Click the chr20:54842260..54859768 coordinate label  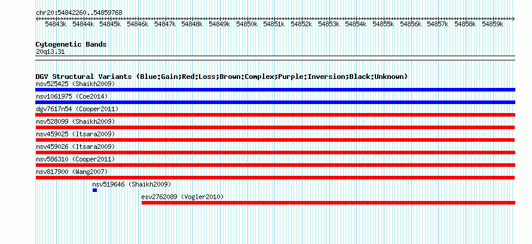click(x=79, y=13)
